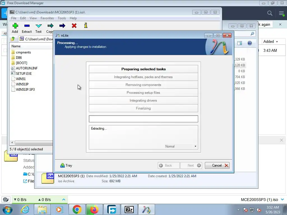This screenshot has width=287, height=215.
Task: Click the volume muted tray icon
Action: [259, 210]
